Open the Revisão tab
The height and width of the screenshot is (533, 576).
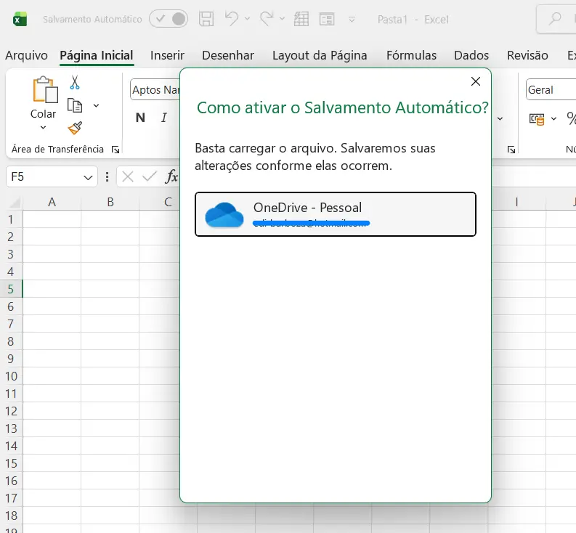click(527, 55)
